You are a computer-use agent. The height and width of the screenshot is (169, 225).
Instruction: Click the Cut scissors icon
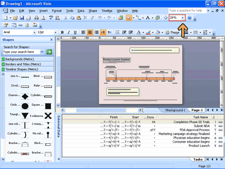pyautogui.click(x=66, y=18)
